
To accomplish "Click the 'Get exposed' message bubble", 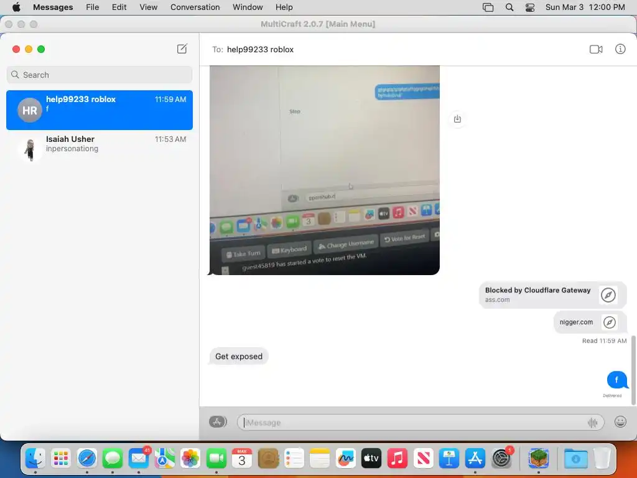I will tap(239, 357).
